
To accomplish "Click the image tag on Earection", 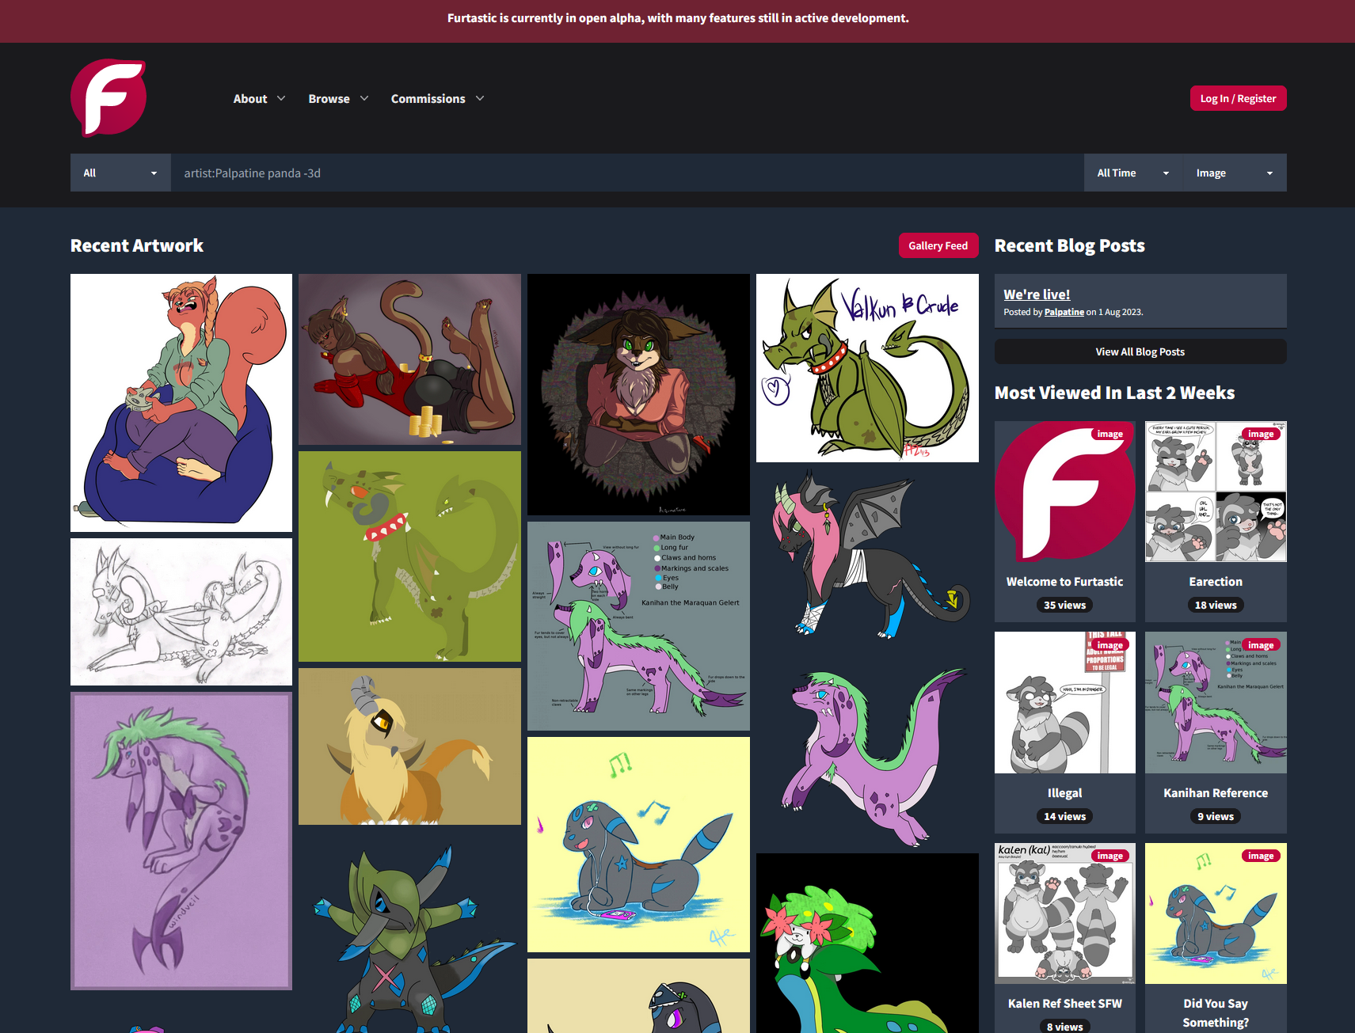I will [1261, 434].
